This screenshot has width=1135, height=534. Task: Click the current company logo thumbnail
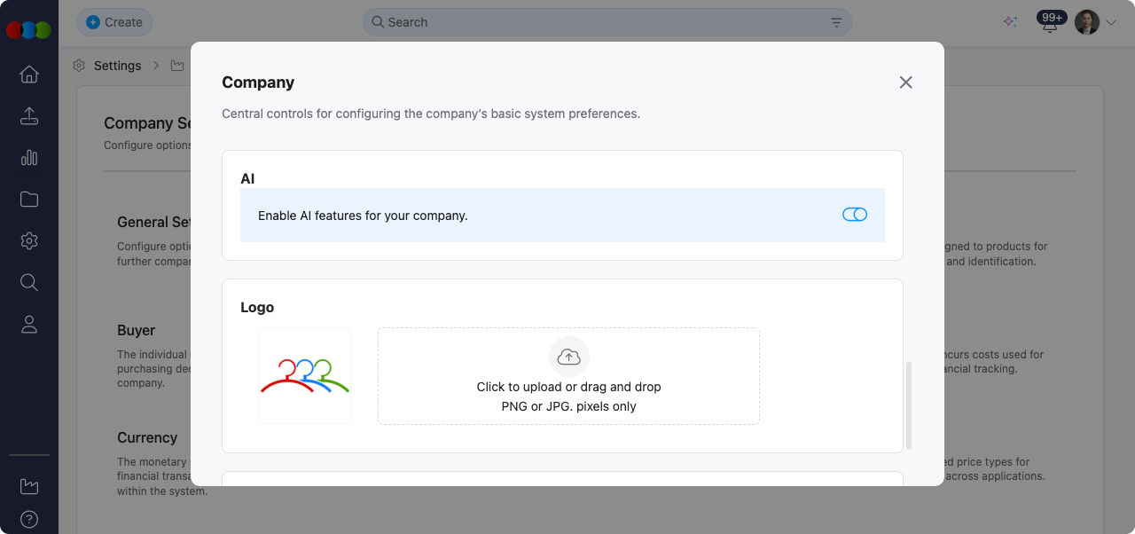point(304,376)
